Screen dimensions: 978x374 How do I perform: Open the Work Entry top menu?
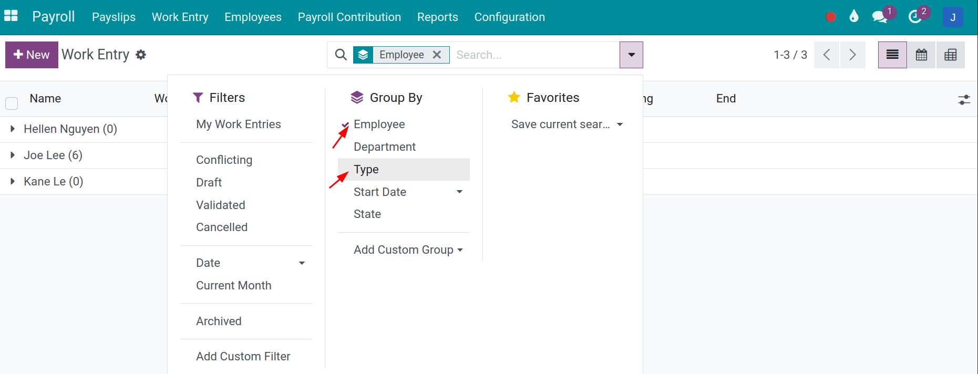(180, 17)
